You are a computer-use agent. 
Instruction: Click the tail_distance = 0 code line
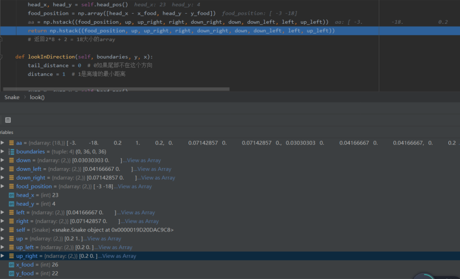pyautogui.click(x=90, y=65)
